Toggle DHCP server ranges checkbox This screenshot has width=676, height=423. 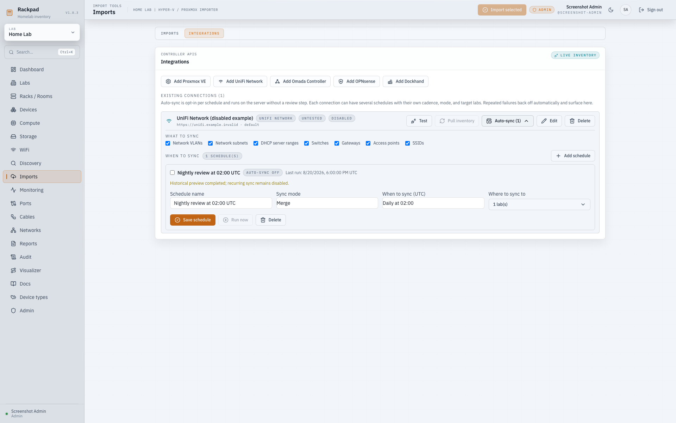256,143
